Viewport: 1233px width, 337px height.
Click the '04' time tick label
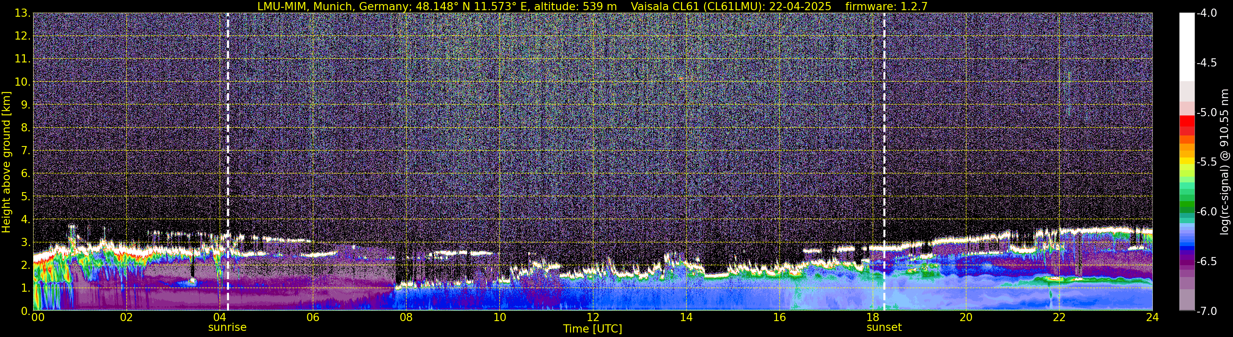click(219, 317)
